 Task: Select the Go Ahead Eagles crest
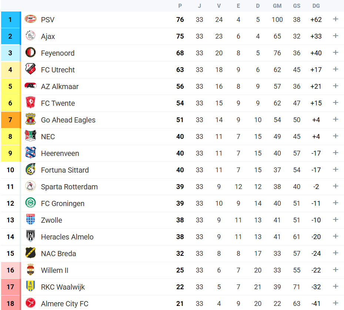coord(30,119)
